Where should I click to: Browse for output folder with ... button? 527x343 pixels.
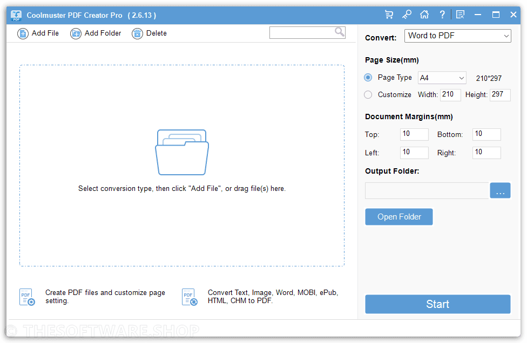(x=500, y=190)
